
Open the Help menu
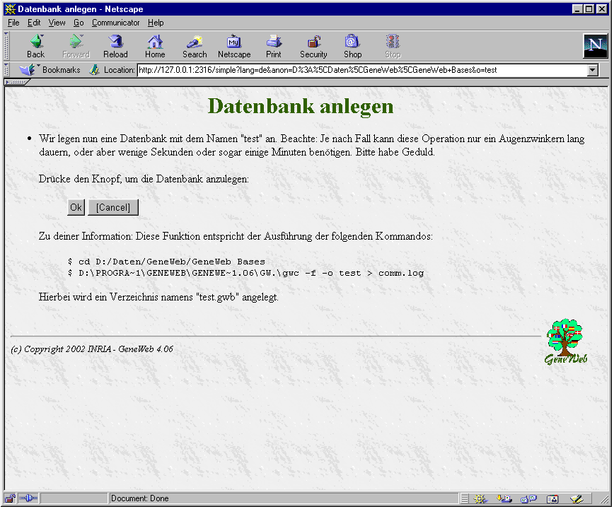[156, 23]
